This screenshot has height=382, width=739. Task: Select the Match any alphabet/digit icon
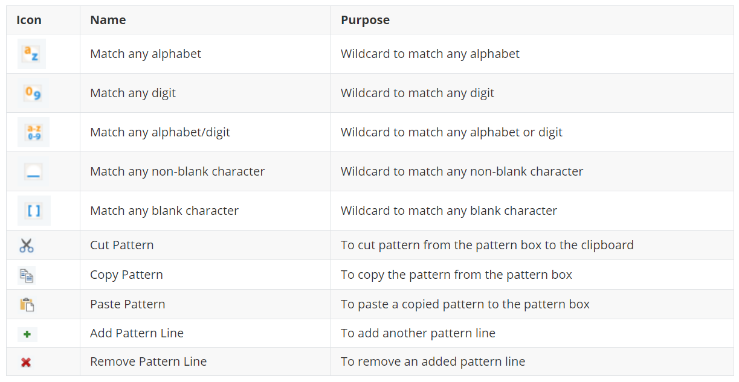tap(33, 132)
